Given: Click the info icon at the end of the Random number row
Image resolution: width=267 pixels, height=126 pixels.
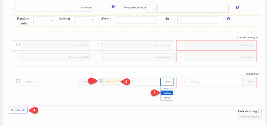Looking at the screenshot, I should 228,19.
